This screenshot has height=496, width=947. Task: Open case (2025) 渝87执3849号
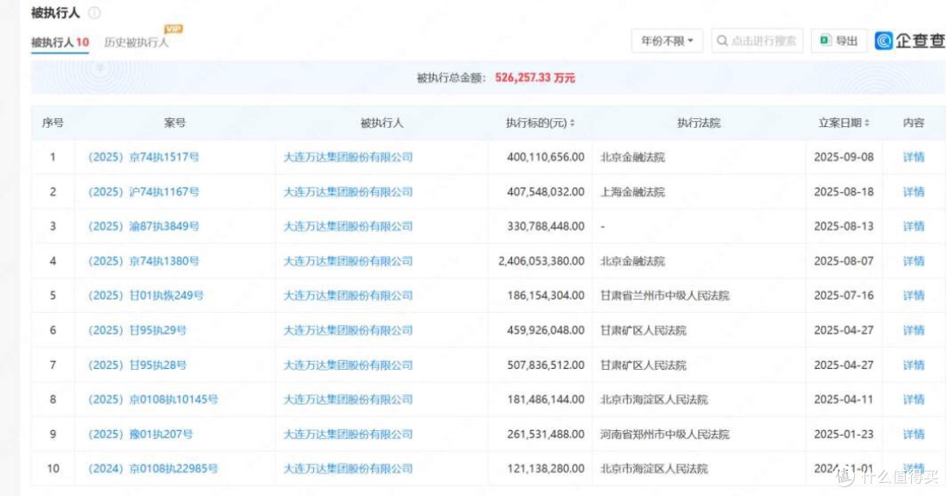[144, 226]
